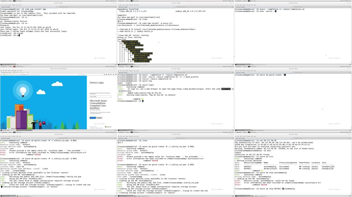Image resolution: width=352 pixels, height=197 pixels.
Task: Open 'Privacy & Cookies' link on Device Login page
Action: click(99, 128)
